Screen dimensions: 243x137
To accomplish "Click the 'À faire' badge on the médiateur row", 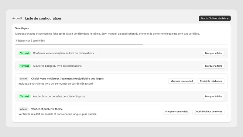I will pos(24,79).
